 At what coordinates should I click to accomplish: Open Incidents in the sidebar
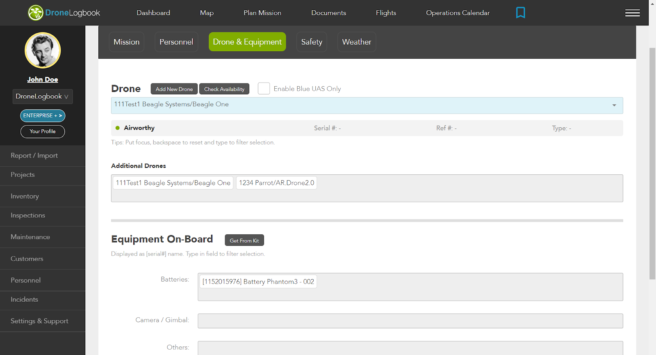pyautogui.click(x=43, y=300)
